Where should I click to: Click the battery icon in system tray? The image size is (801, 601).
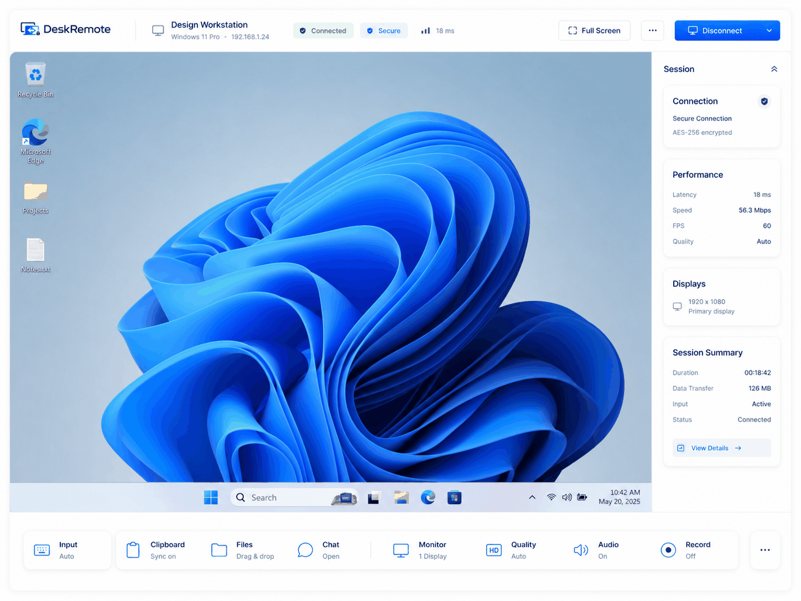point(582,497)
